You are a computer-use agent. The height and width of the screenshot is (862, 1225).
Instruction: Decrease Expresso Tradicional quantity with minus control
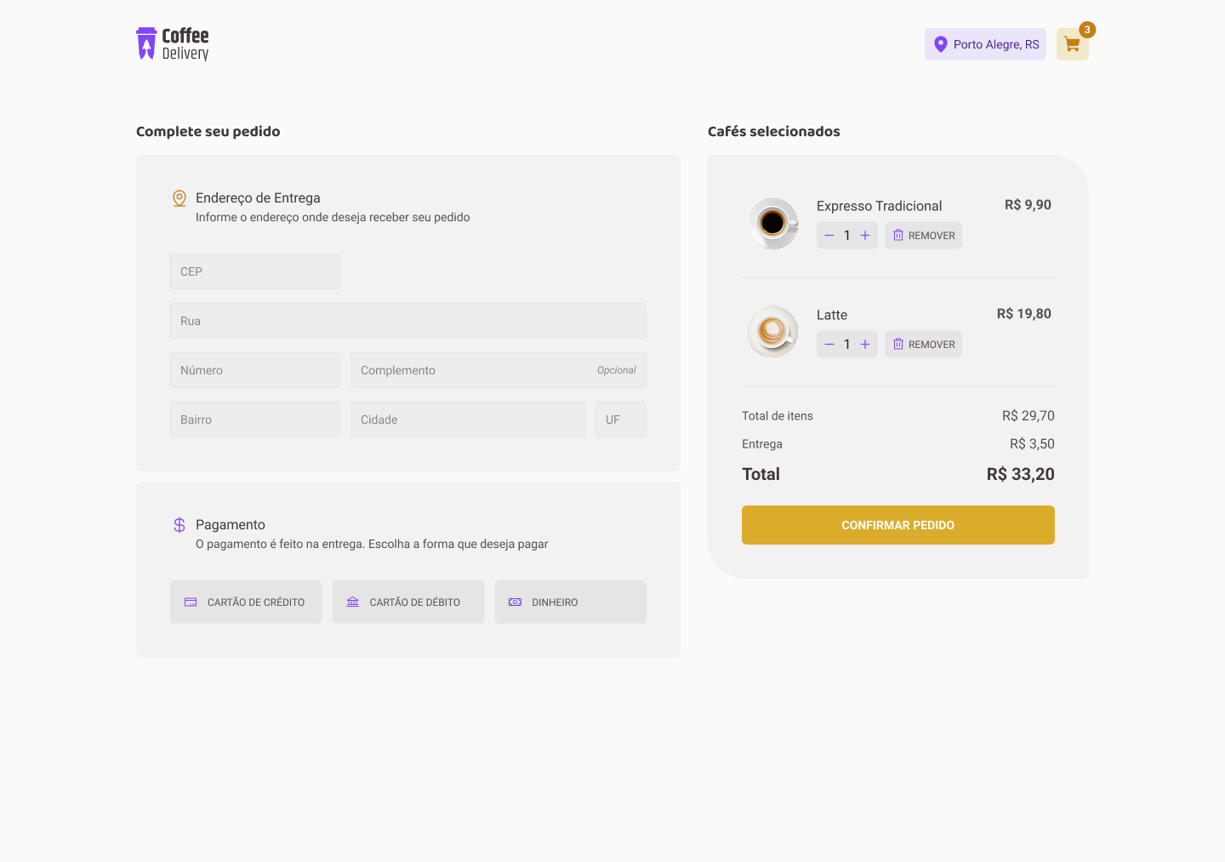pos(829,235)
